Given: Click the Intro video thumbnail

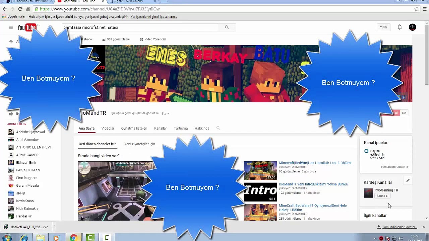Looking at the screenshot, I should tap(260, 192).
